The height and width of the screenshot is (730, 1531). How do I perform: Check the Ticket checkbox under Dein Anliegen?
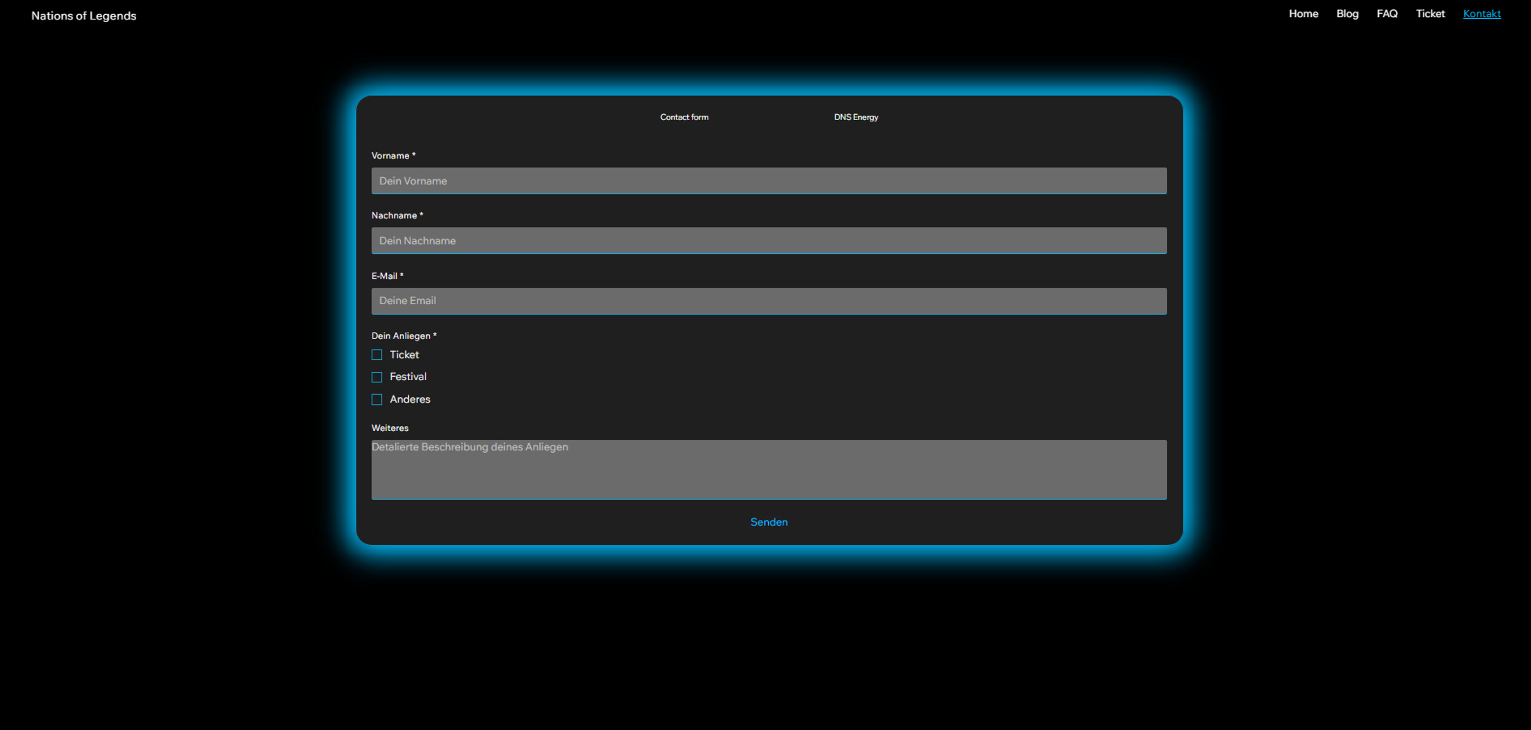tap(377, 355)
